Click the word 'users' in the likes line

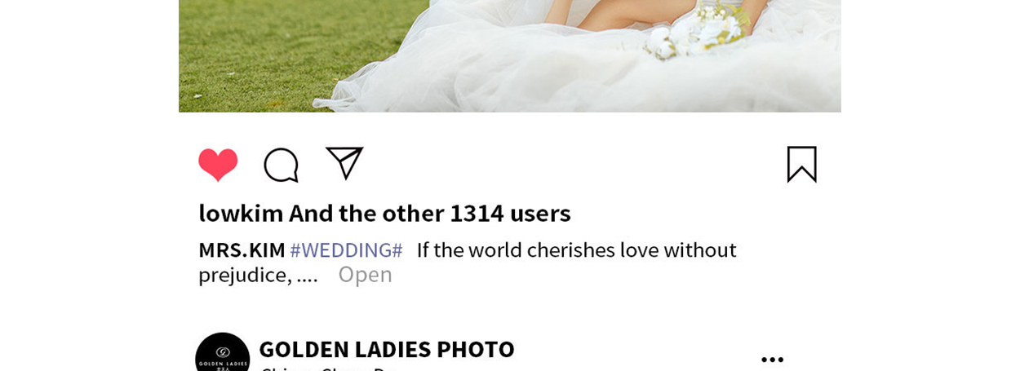pyautogui.click(x=540, y=213)
